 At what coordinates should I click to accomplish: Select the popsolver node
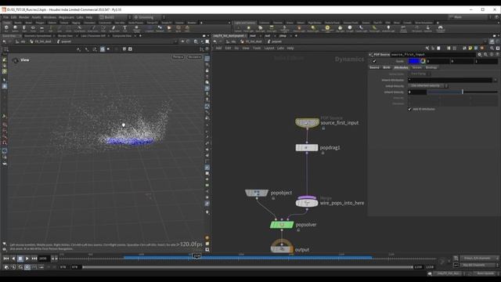[282, 225]
